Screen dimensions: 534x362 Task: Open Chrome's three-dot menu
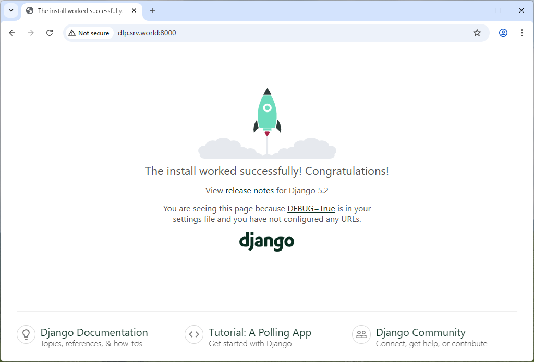pos(522,32)
